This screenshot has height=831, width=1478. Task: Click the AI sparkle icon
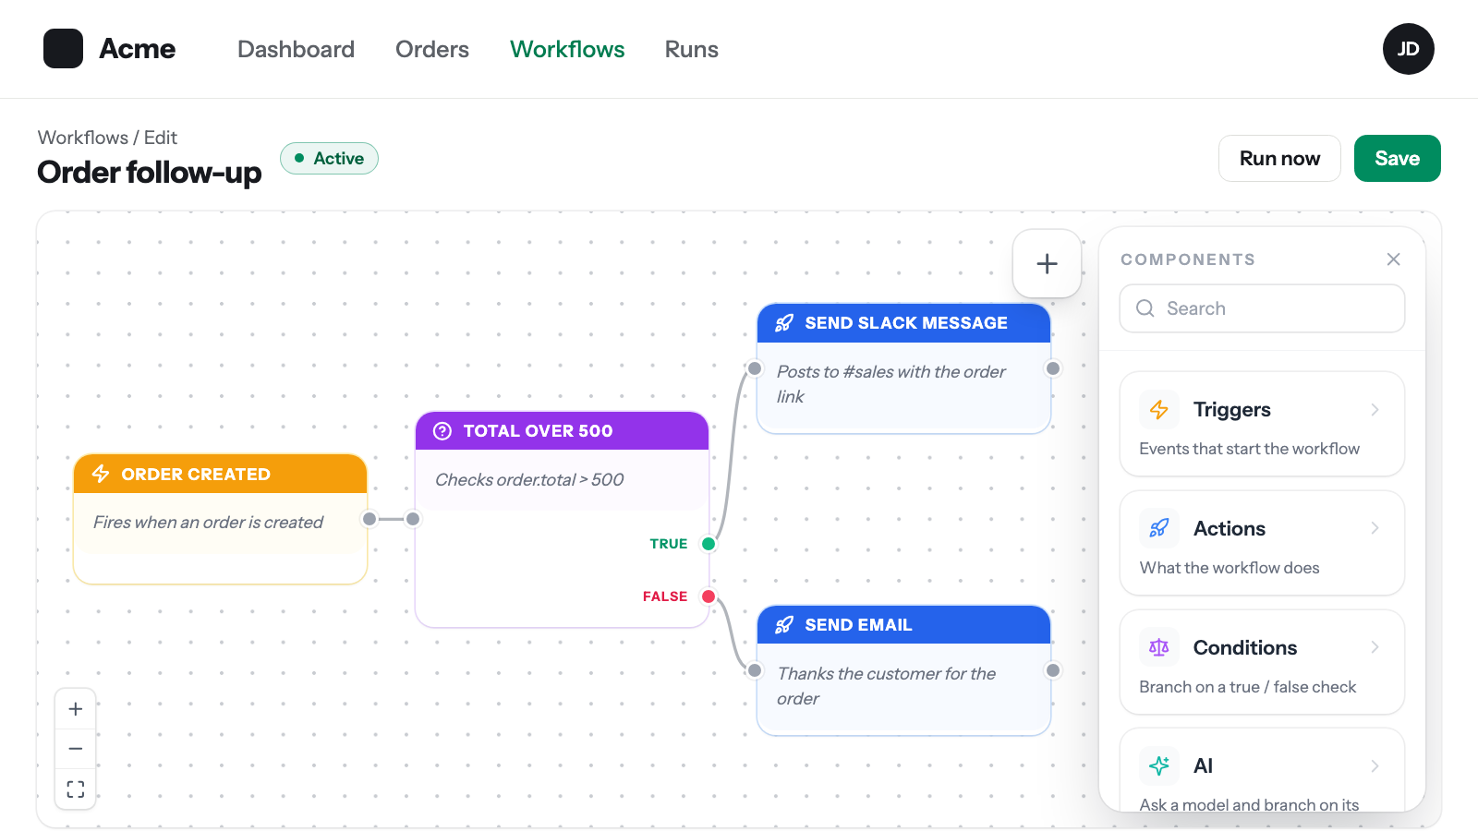1159,765
